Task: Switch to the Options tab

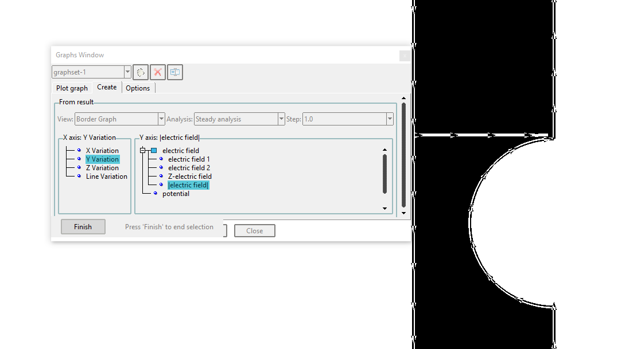Action: [138, 88]
